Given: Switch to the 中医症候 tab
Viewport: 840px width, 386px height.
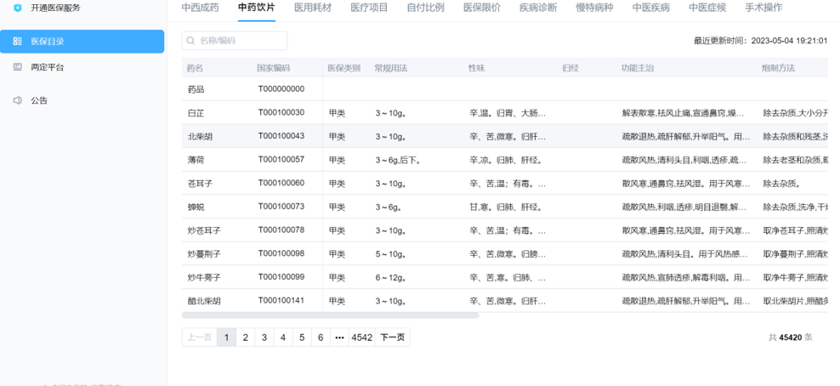Looking at the screenshot, I should (x=707, y=8).
